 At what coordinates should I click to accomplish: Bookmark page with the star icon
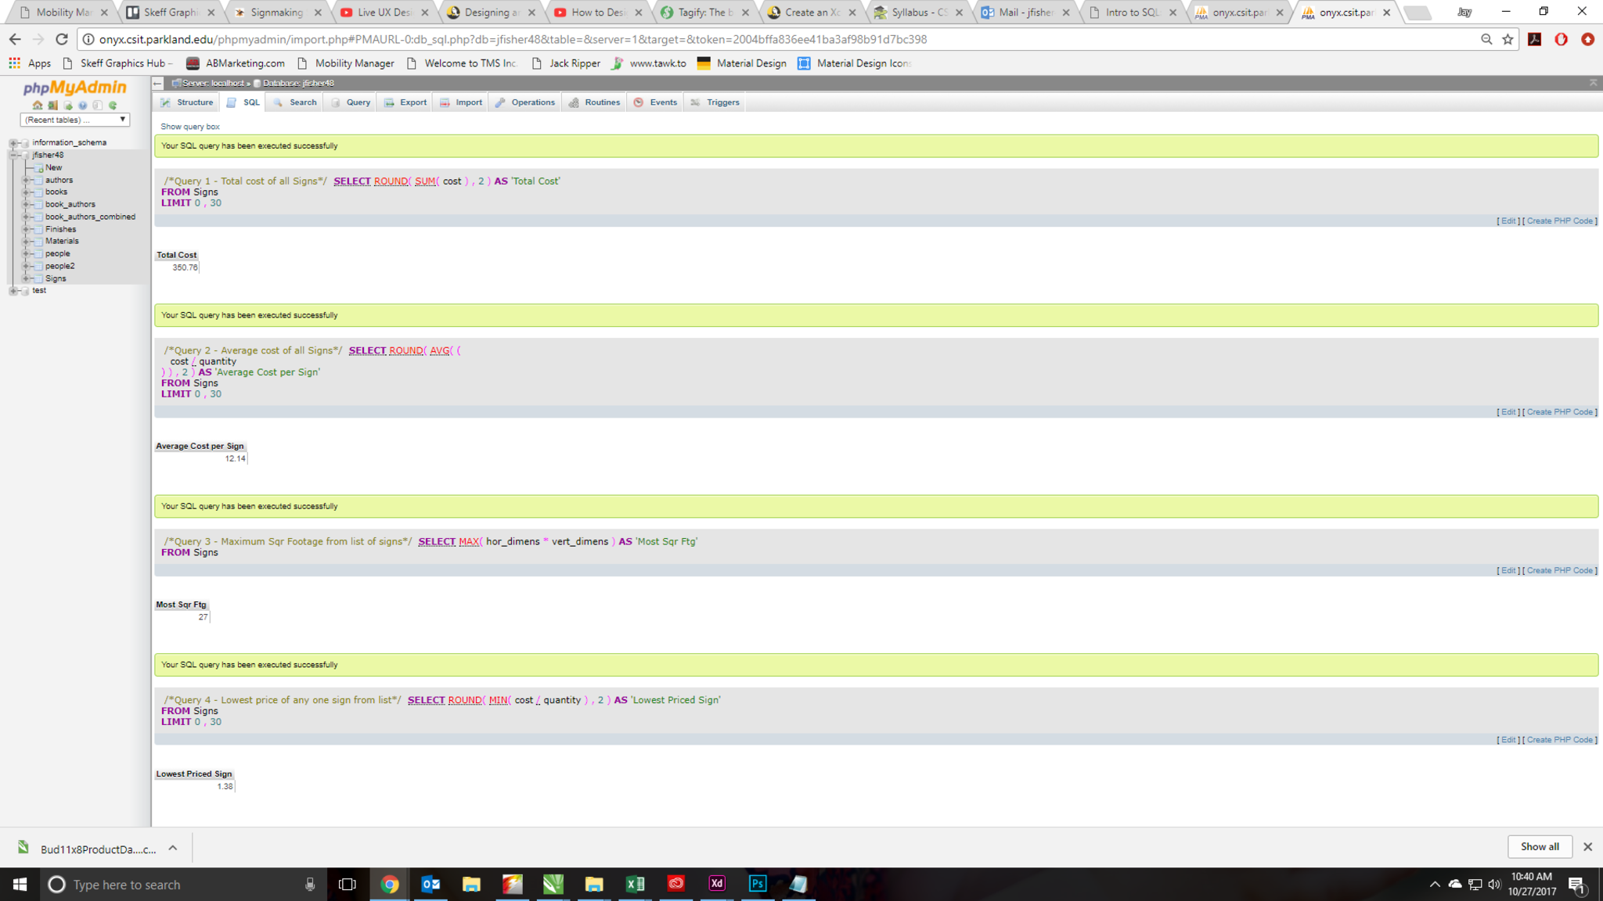coord(1508,39)
